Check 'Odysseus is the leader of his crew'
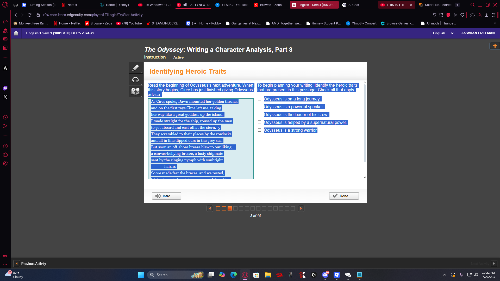The image size is (500, 281). click(259, 114)
